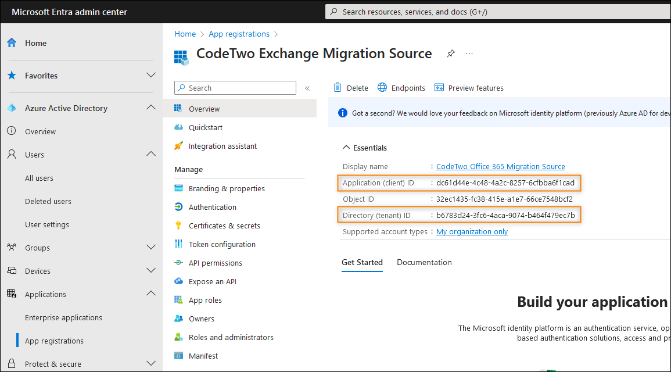Open Overview in the app menu
The image size is (671, 372).
239,109
